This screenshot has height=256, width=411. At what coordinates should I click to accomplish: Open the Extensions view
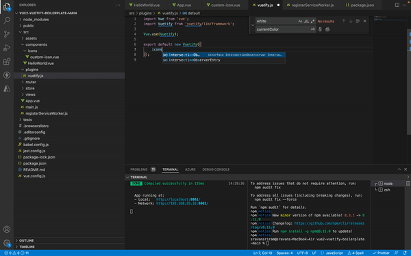[7, 61]
